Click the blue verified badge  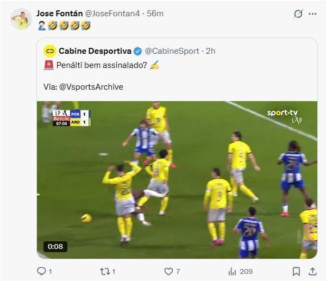click(137, 51)
